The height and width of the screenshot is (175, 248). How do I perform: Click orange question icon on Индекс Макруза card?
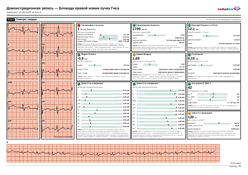click(134, 55)
